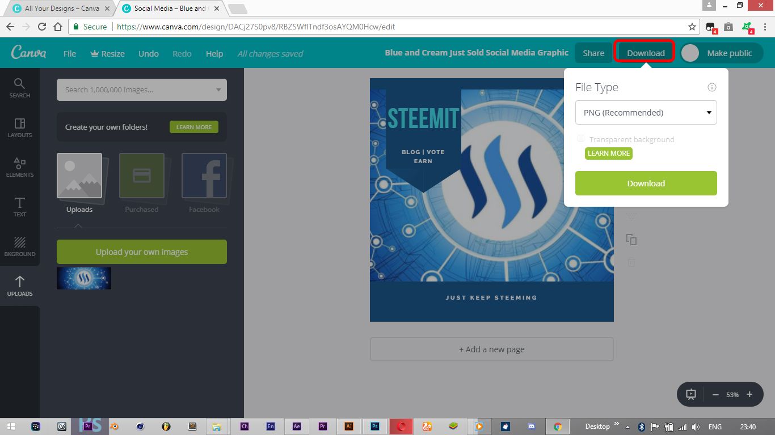The image size is (775, 435).
Task: Expand the image search dropdown arrow
Action: (x=219, y=89)
